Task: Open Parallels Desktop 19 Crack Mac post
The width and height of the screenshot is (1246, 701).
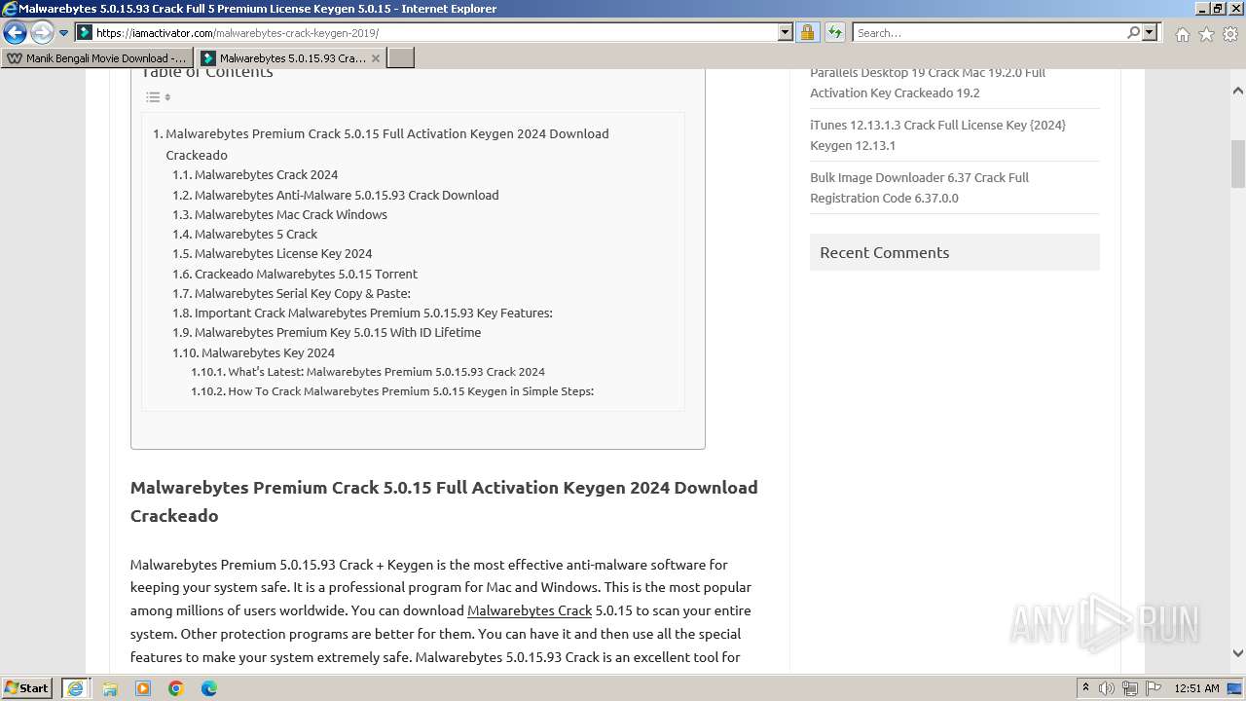Action: point(928,83)
